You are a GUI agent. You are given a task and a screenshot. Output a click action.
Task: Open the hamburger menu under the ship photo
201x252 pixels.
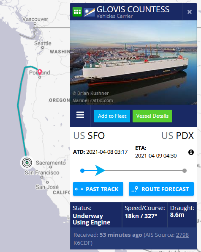[80, 115]
